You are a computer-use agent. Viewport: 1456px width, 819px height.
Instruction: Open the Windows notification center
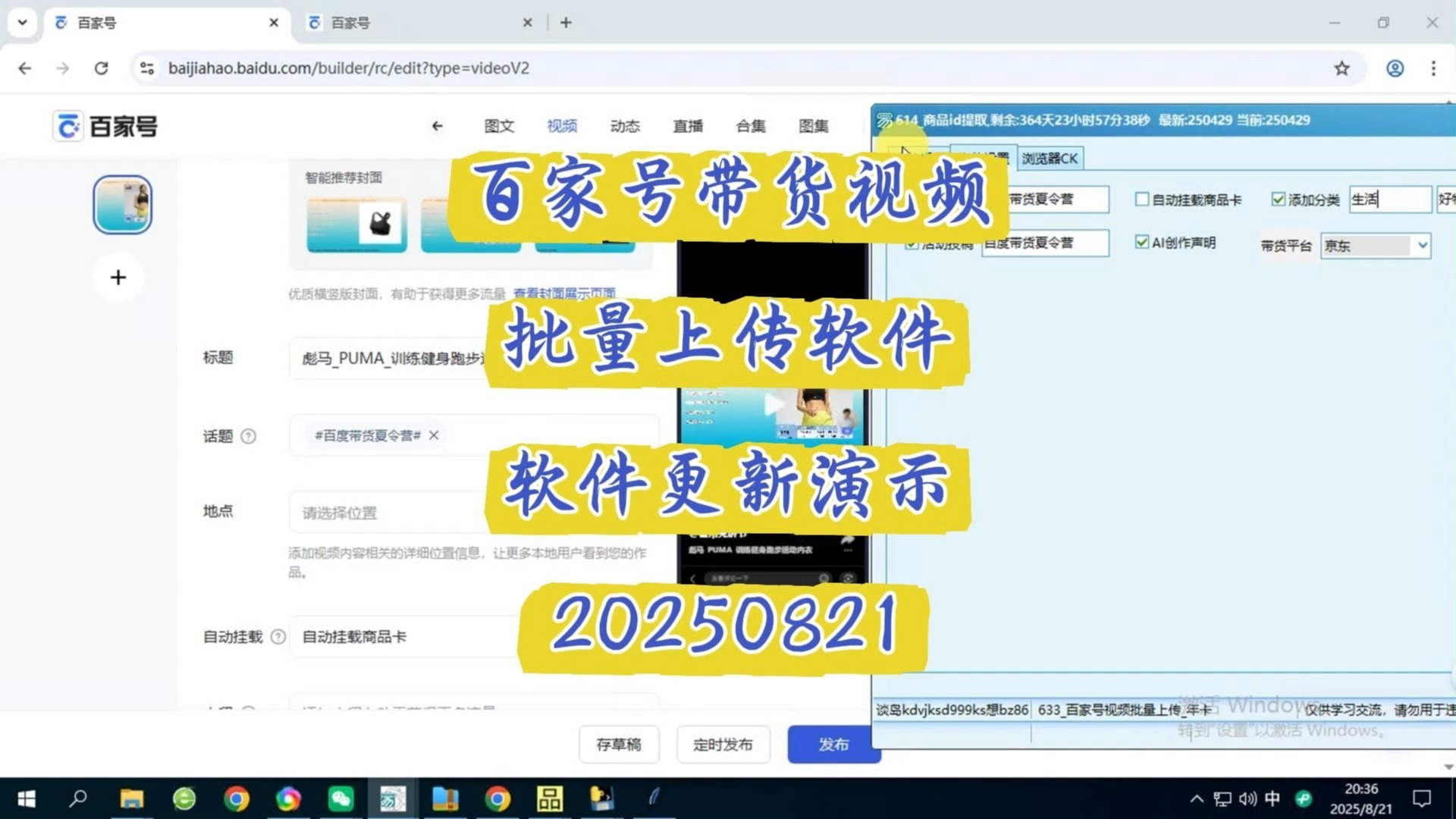coord(1421,799)
